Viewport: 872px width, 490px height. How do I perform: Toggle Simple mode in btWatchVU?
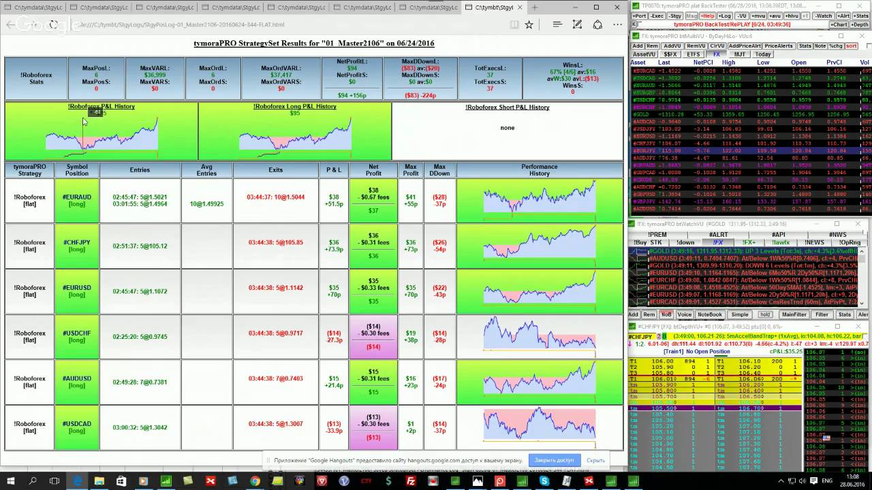click(740, 314)
